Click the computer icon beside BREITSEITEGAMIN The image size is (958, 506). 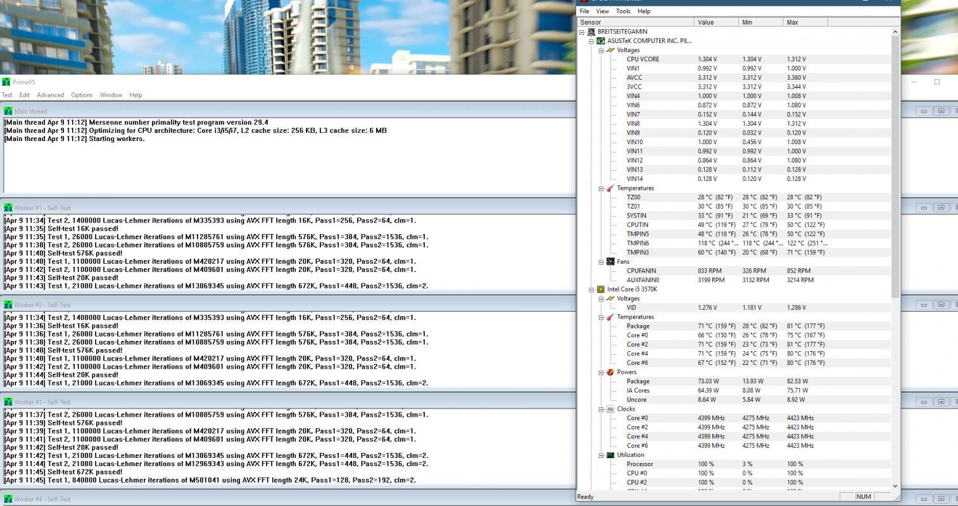[591, 32]
